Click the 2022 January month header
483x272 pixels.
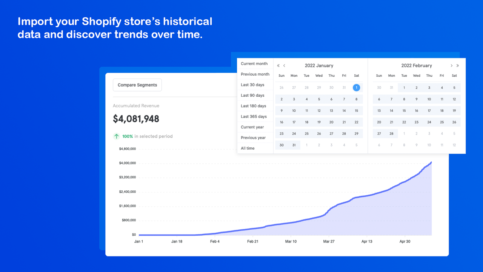(319, 66)
